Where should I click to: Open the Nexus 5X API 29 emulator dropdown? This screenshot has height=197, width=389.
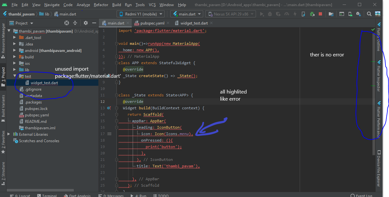click(x=231, y=14)
